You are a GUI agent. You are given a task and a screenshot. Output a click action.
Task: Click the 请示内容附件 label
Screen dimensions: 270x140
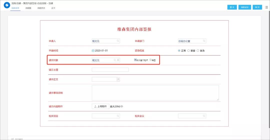tap(55, 106)
